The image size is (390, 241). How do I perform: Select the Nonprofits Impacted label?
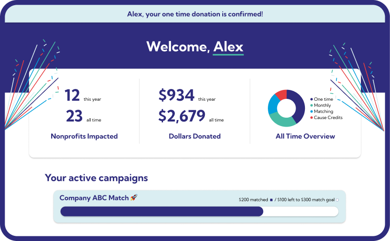coord(84,137)
